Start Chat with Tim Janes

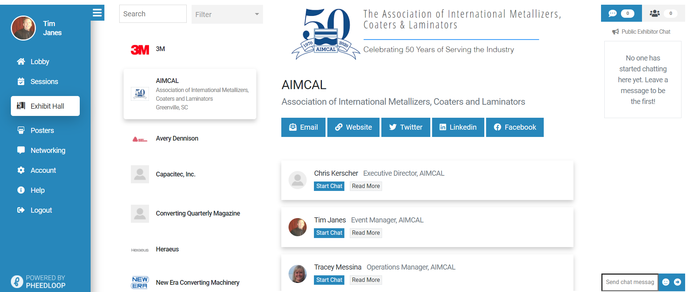click(329, 233)
